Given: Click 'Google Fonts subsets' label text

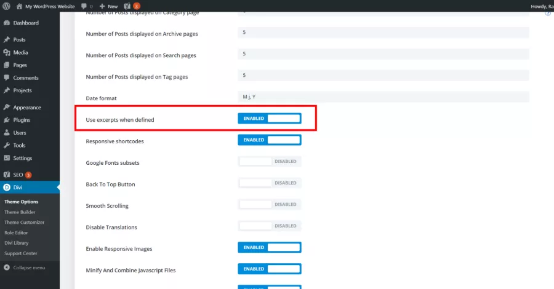Looking at the screenshot, I should pos(113,163).
